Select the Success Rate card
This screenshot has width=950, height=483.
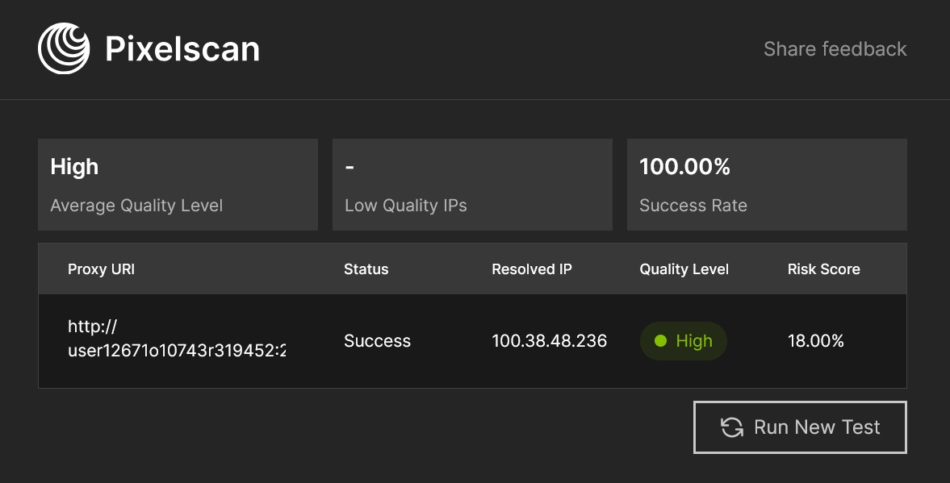point(767,185)
